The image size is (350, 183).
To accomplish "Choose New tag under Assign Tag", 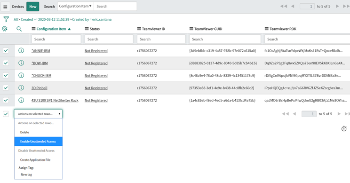I will pyautogui.click(x=39, y=175).
